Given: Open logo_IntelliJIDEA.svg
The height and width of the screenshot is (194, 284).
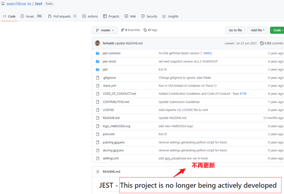Looking at the screenshot, I should (x=116, y=126).
